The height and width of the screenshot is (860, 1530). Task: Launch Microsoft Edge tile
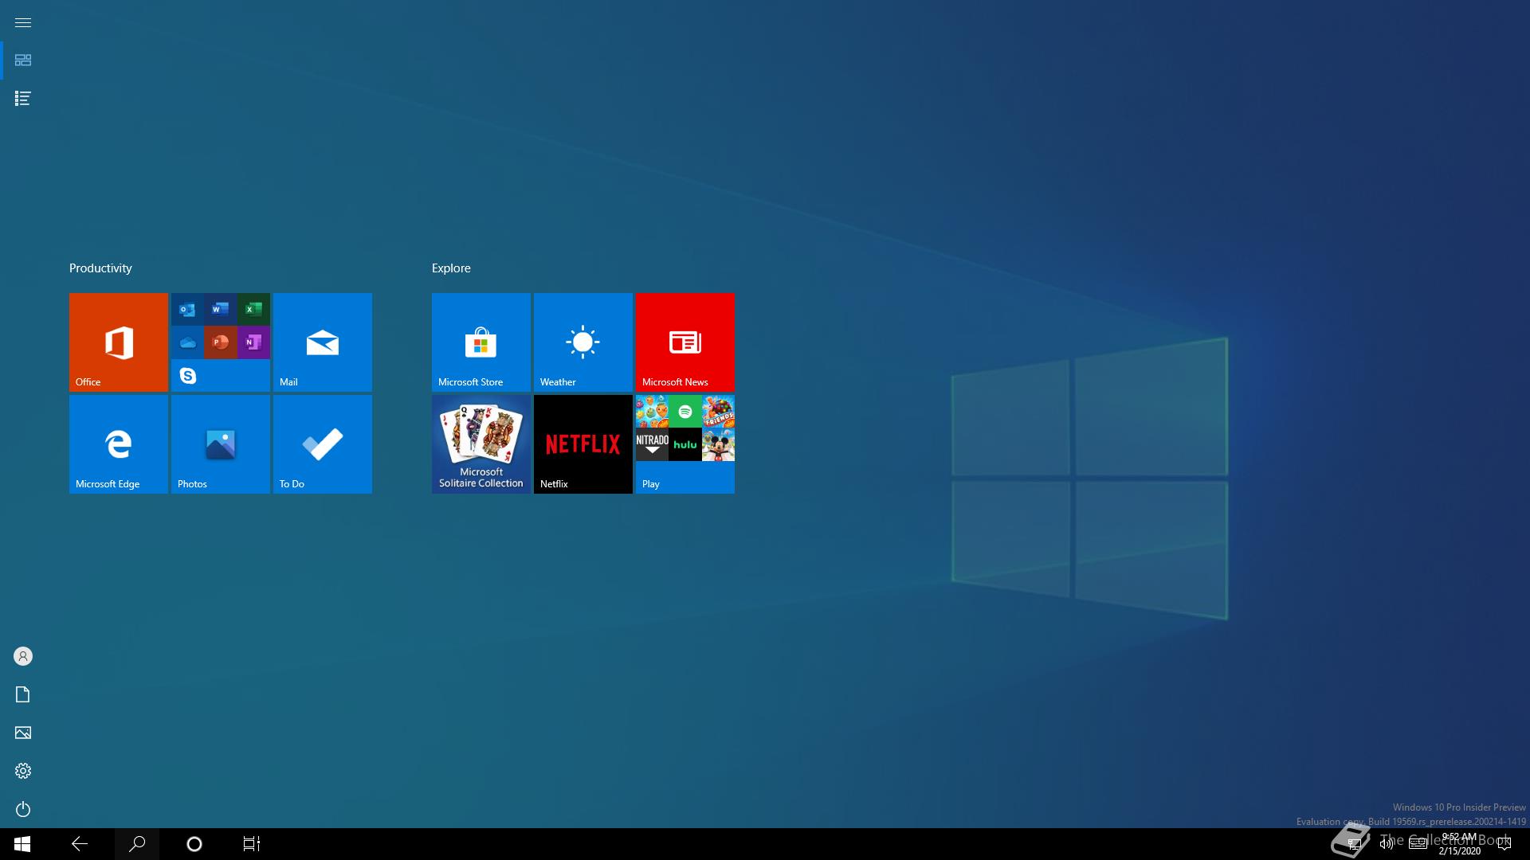pyautogui.click(x=119, y=444)
